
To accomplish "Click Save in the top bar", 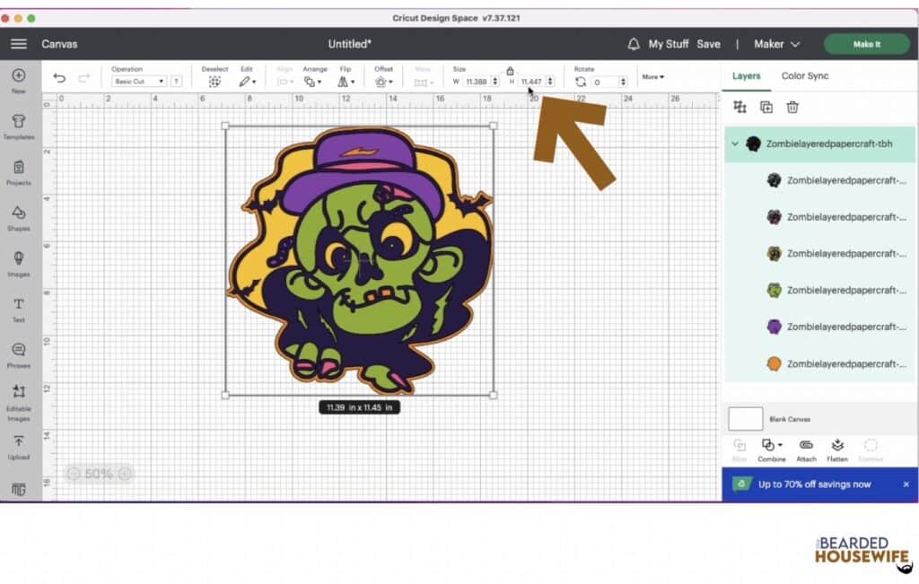I will click(708, 43).
